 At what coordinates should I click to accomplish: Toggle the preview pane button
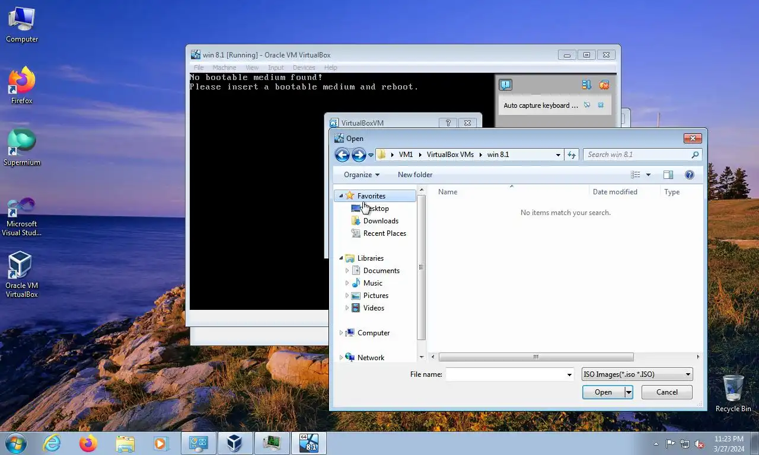pyautogui.click(x=668, y=175)
